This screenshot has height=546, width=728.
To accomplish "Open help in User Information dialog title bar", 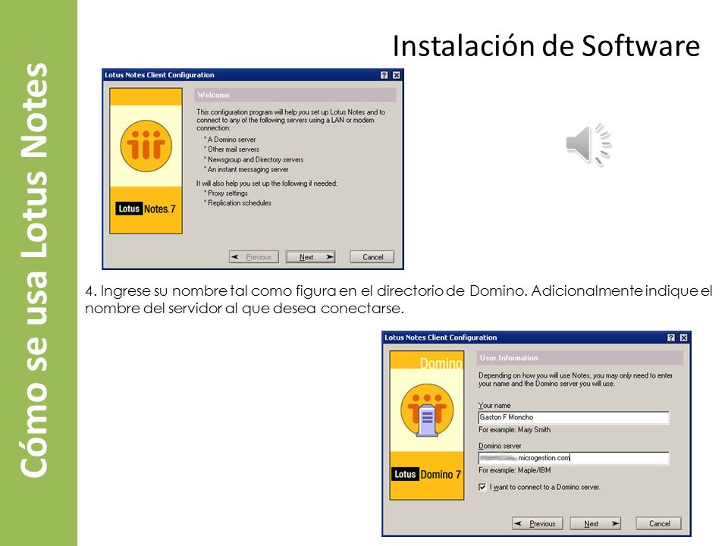I will pos(671,337).
